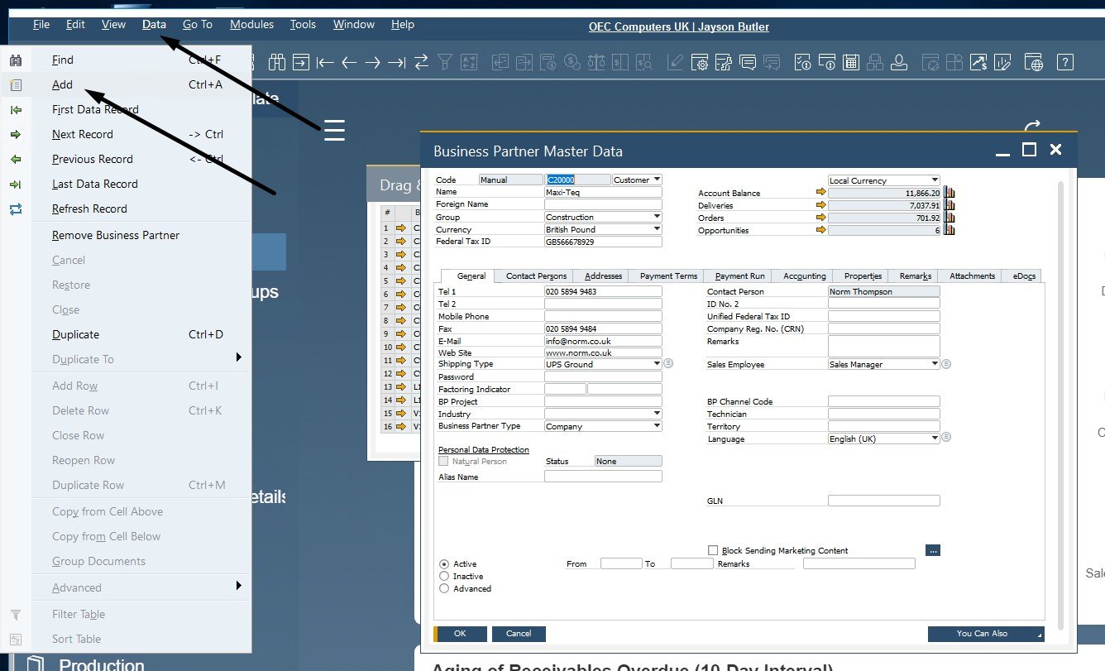Choose Duplicate from the Data menu
Screen dimensions: 1105x671
[74, 334]
